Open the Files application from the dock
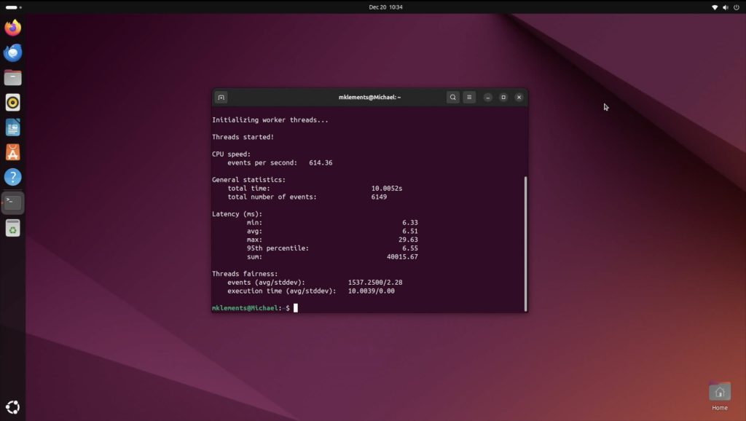746x421 pixels. coord(12,77)
